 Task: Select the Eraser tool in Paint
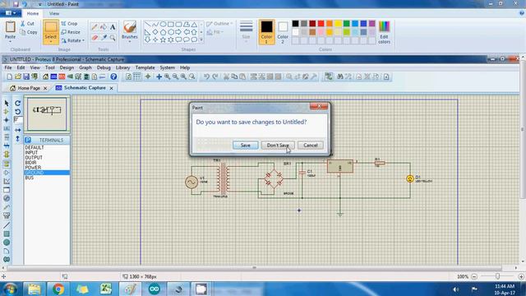pyautogui.click(x=95, y=38)
